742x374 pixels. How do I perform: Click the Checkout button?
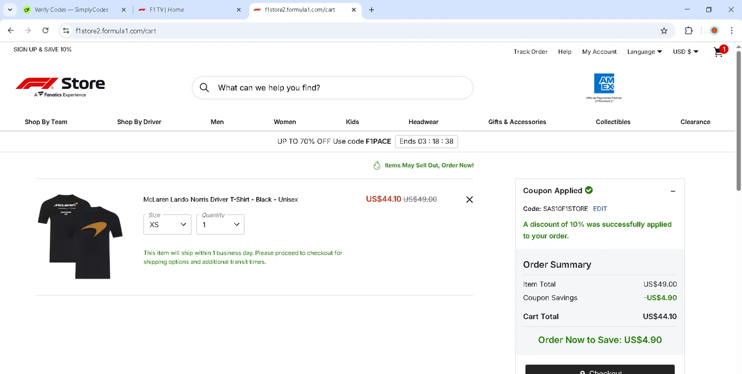click(x=600, y=370)
